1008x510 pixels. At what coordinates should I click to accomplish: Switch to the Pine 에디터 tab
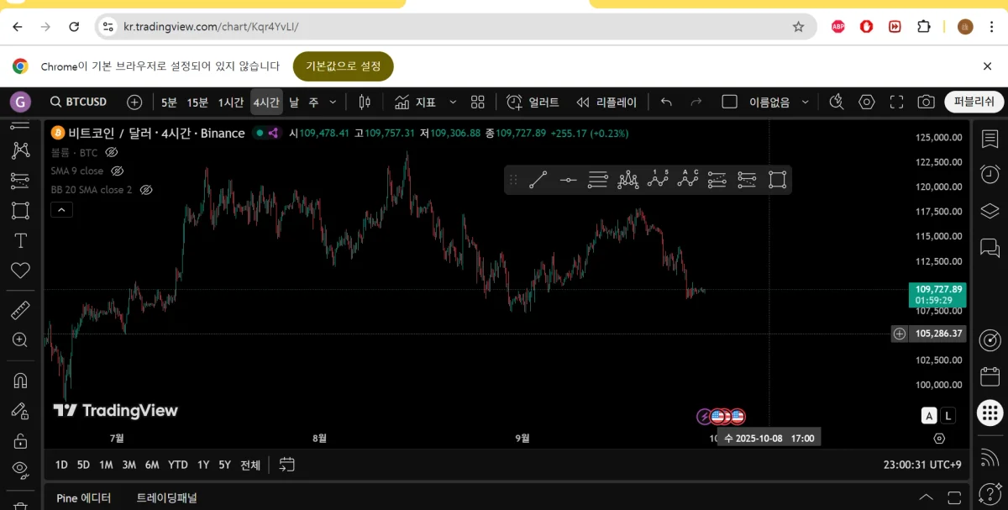(83, 497)
